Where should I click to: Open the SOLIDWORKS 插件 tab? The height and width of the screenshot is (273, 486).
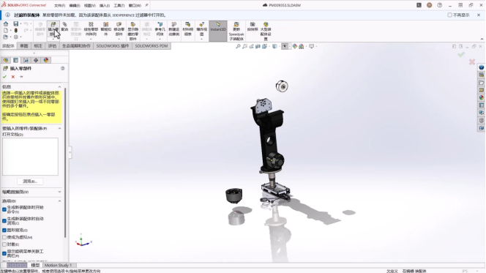112,46
